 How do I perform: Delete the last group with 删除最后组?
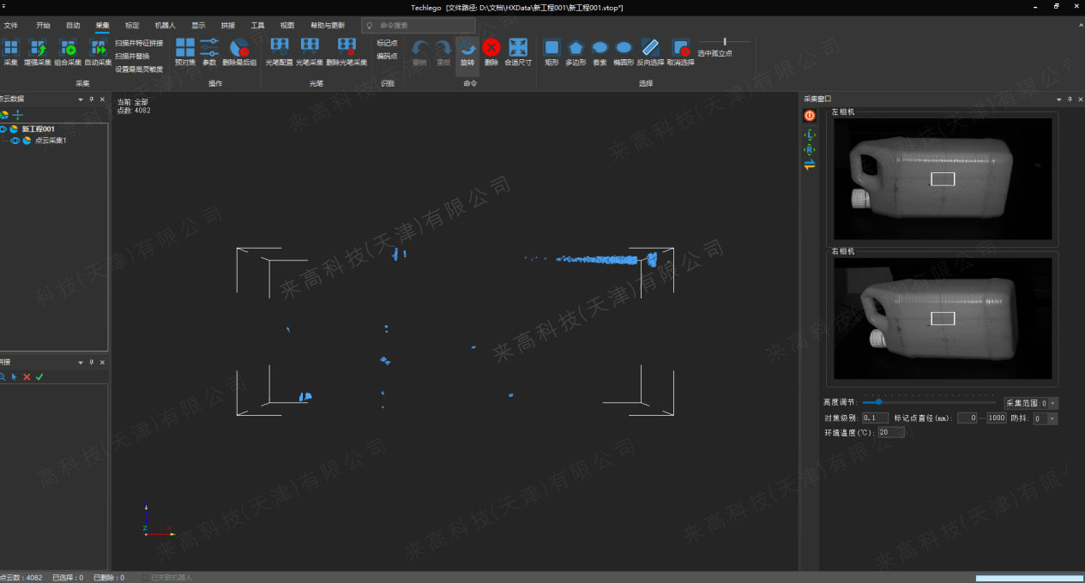click(x=239, y=48)
